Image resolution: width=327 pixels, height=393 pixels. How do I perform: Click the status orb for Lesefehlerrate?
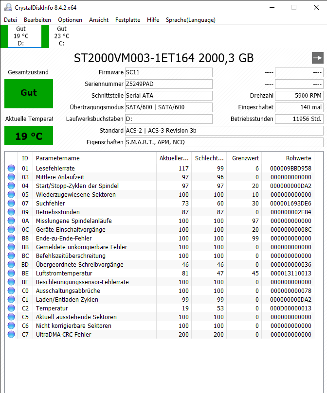11,168
